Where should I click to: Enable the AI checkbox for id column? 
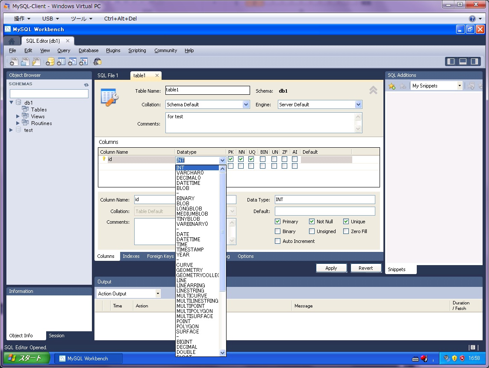coord(295,159)
